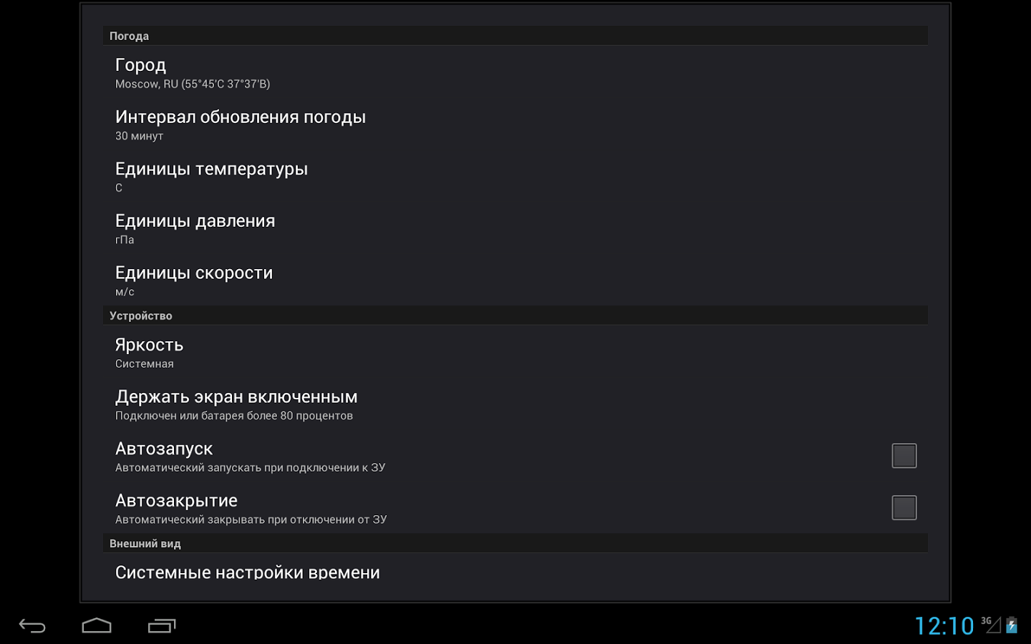Screen dimensions: 1031x644
Task: Toggle the Автозапуск setting row
Action: click(515, 457)
